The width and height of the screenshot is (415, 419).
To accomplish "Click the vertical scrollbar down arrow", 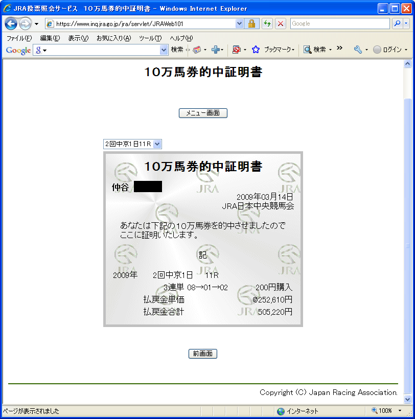I will point(407,399).
